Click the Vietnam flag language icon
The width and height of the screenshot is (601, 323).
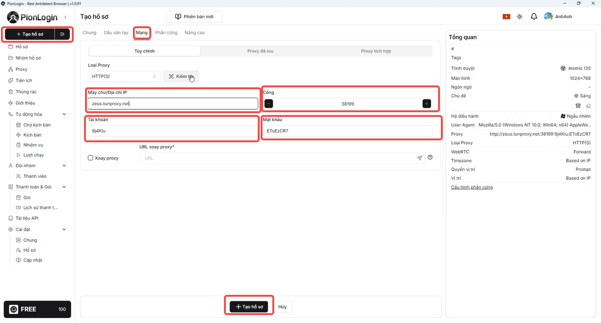tap(506, 16)
